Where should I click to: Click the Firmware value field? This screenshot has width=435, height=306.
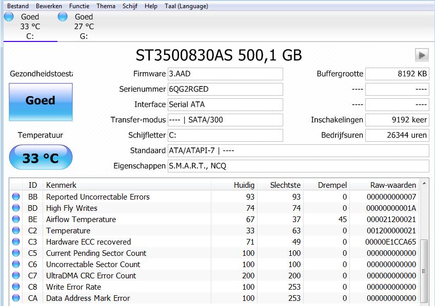tap(225, 74)
